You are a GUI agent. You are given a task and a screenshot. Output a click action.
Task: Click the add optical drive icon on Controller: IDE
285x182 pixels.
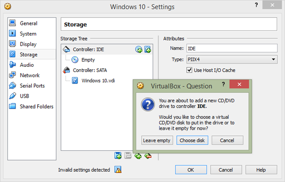click(139, 49)
